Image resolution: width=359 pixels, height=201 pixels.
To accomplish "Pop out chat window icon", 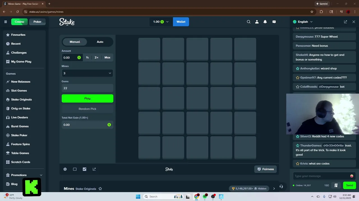I will pyautogui.click(x=346, y=22).
